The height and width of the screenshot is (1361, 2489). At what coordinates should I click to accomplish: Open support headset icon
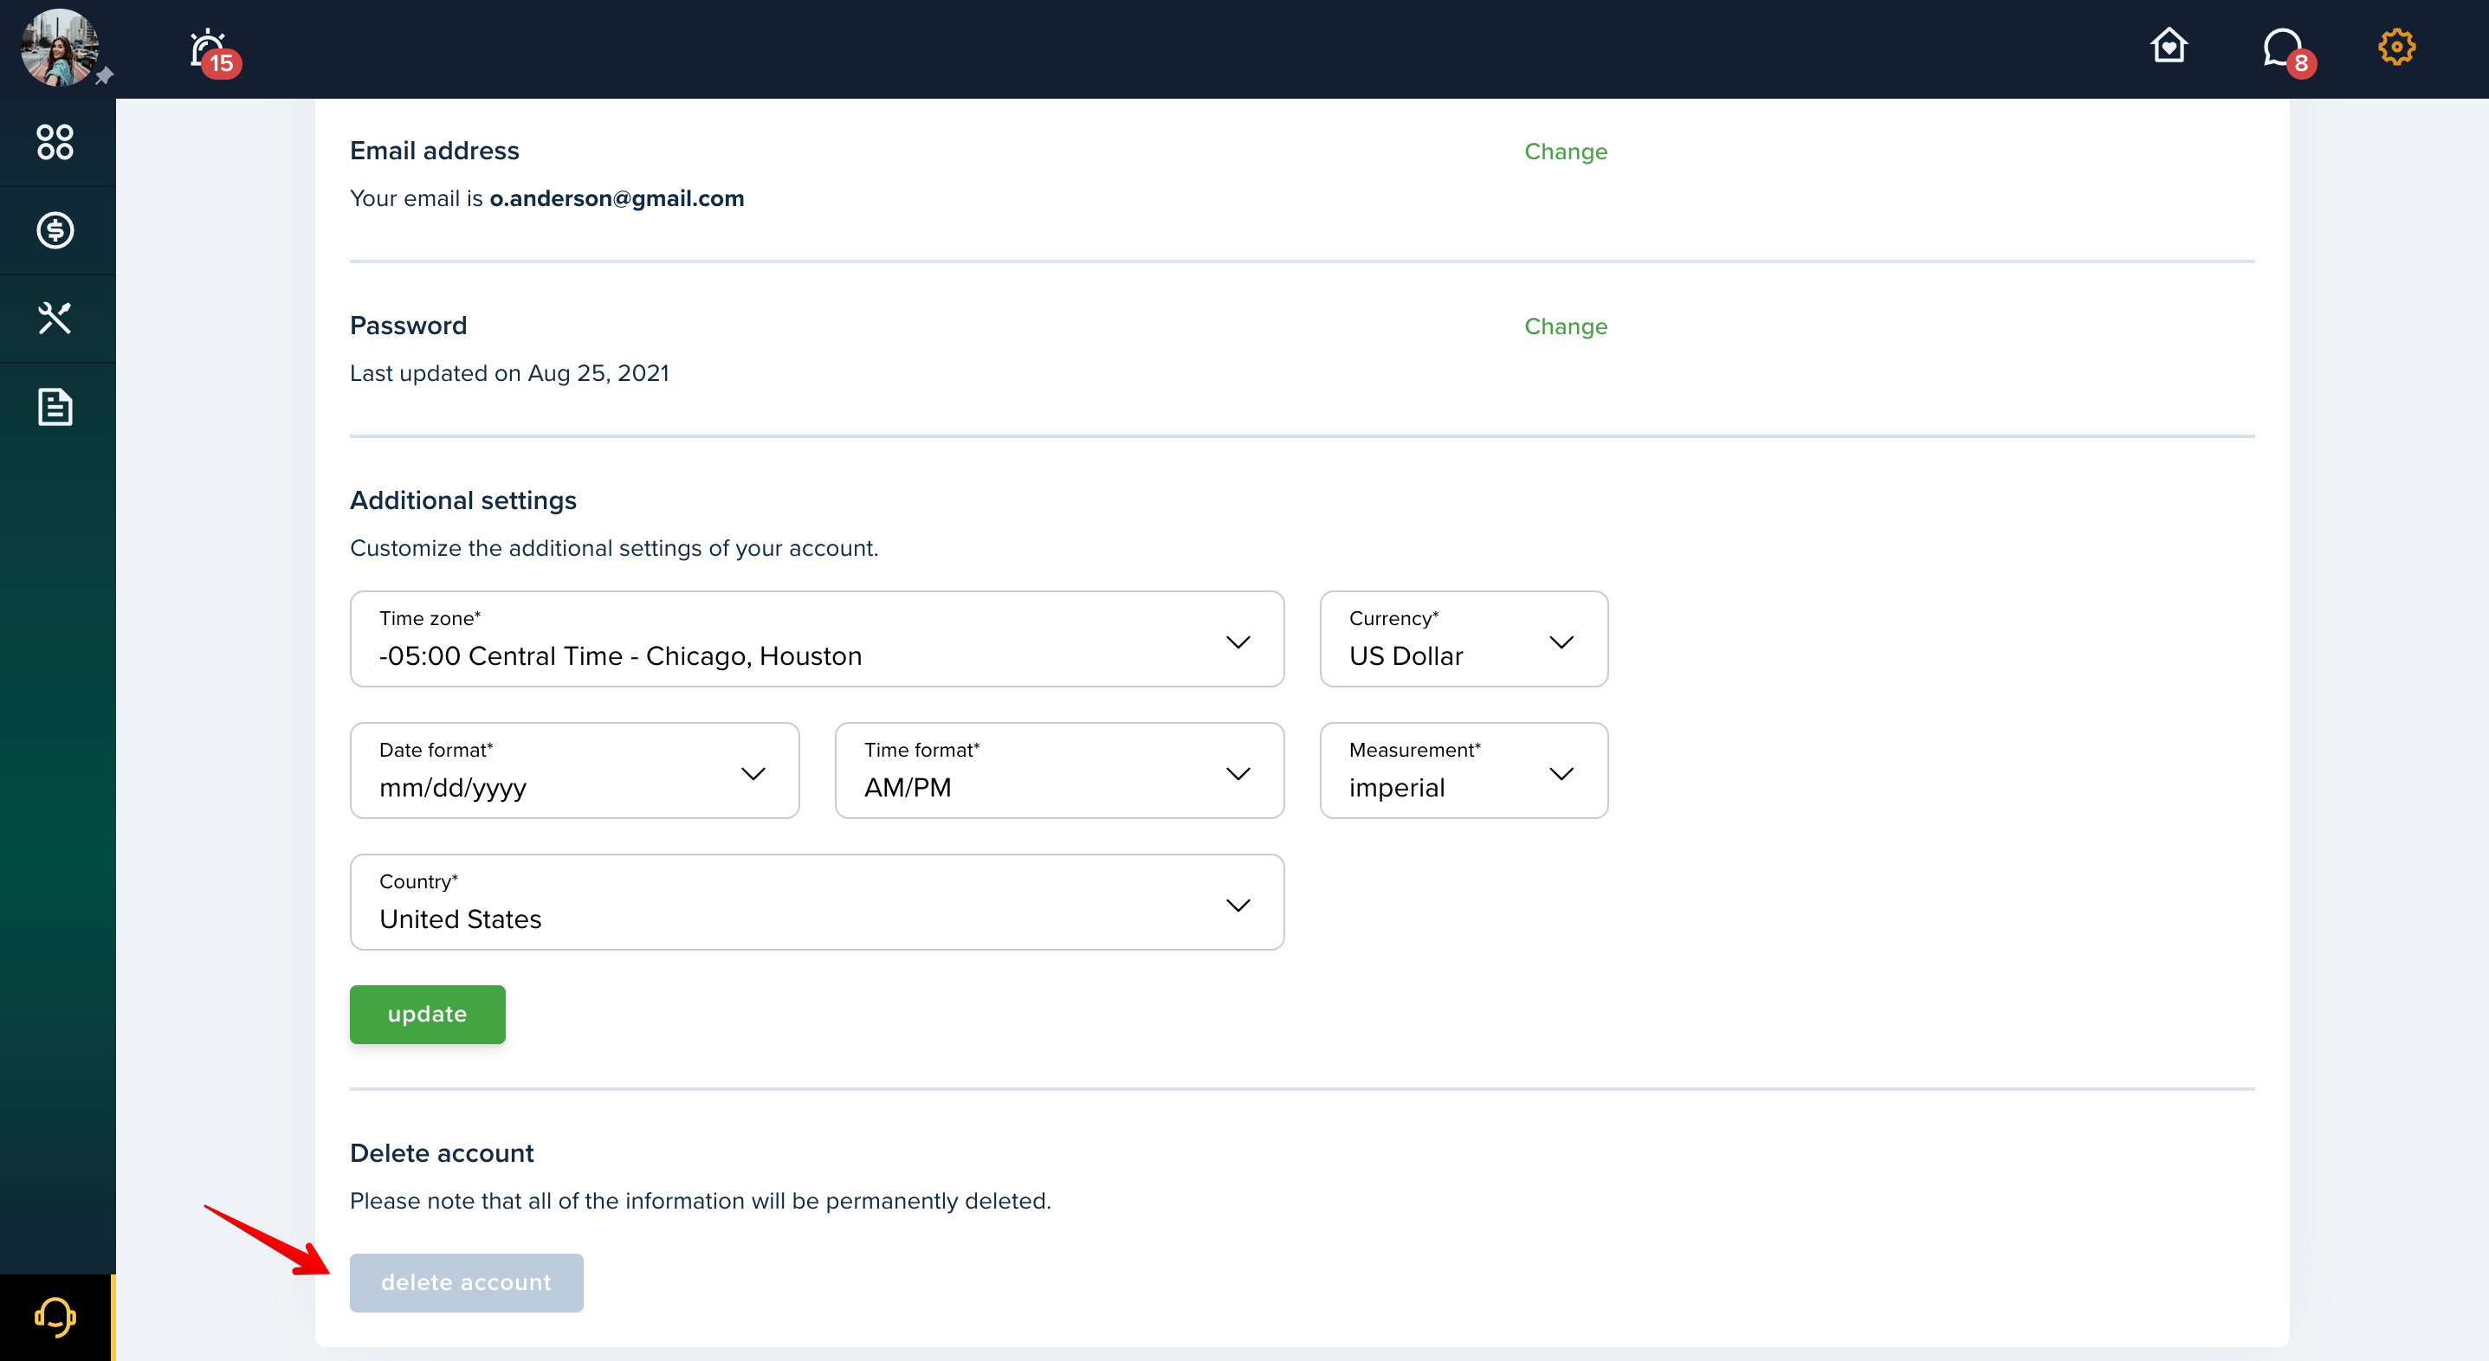click(x=55, y=1317)
